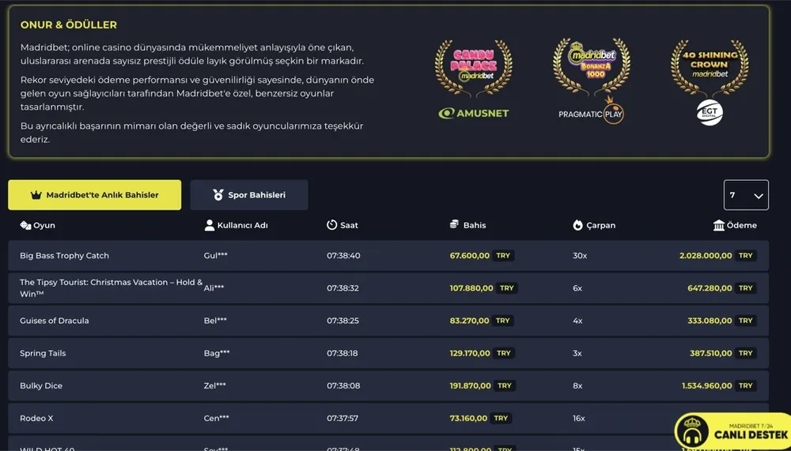Viewport: 791px width, 451px height.
Task: Click the Amusnet provider logo
Action: click(474, 114)
